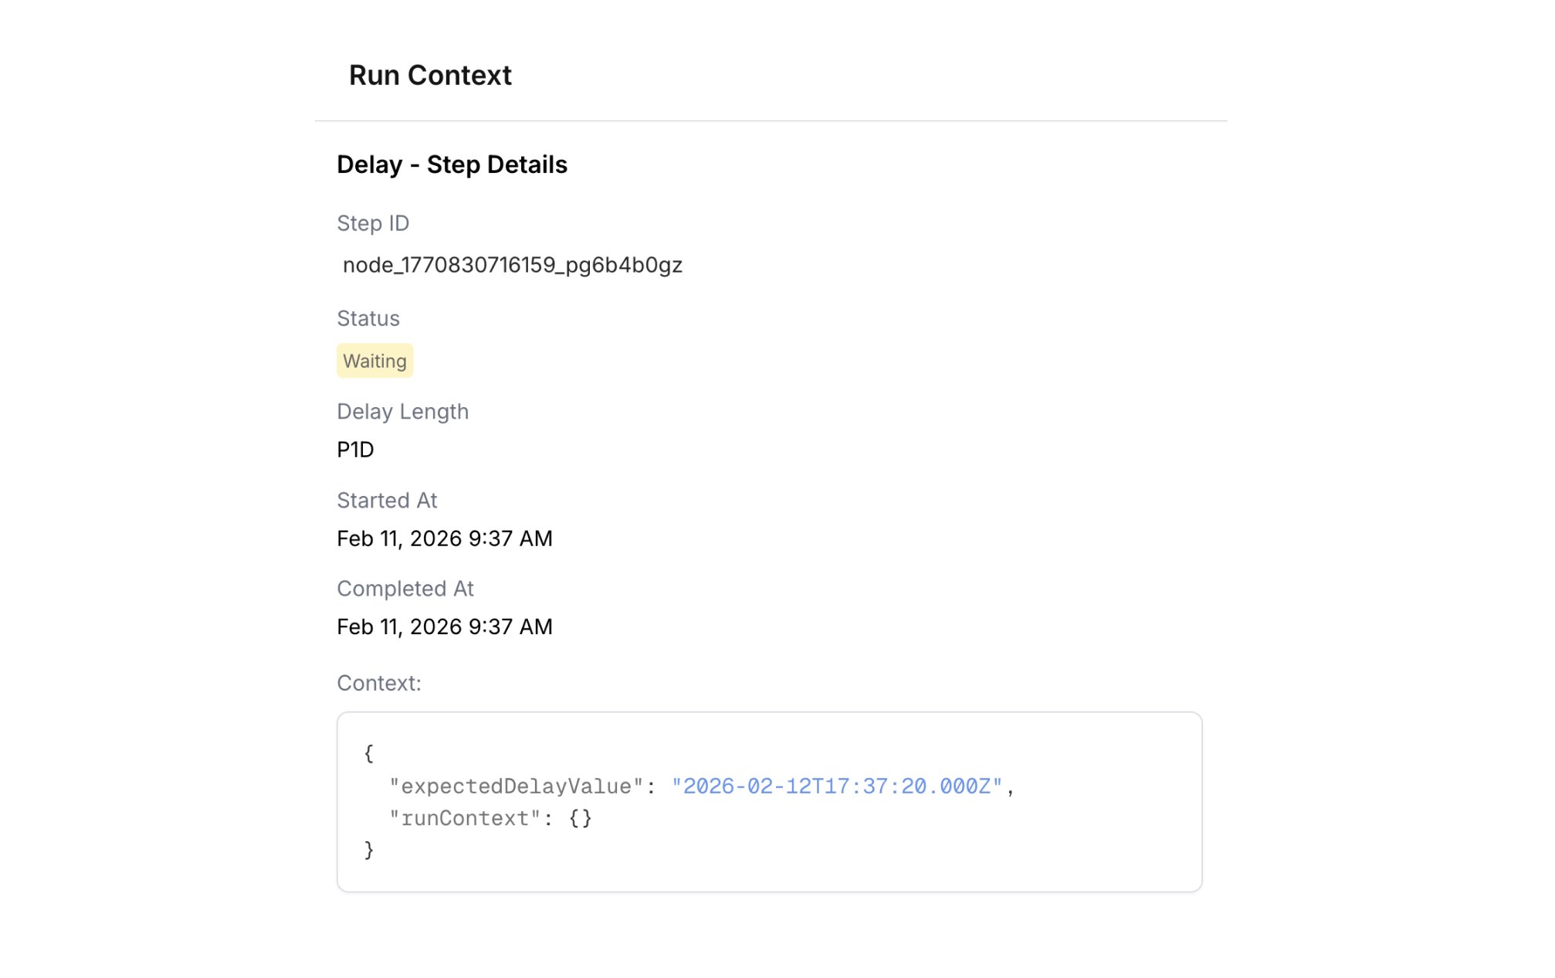Image resolution: width=1555 pixels, height=978 pixels.
Task: Click the Waiting status badge
Action: 374,361
